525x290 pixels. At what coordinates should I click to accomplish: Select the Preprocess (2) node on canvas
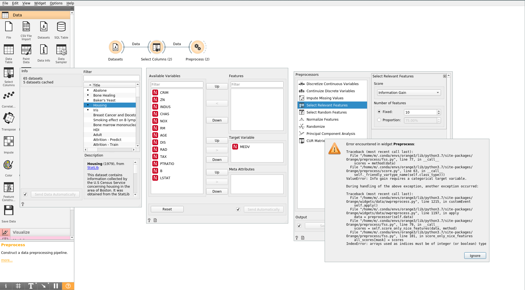point(197,47)
